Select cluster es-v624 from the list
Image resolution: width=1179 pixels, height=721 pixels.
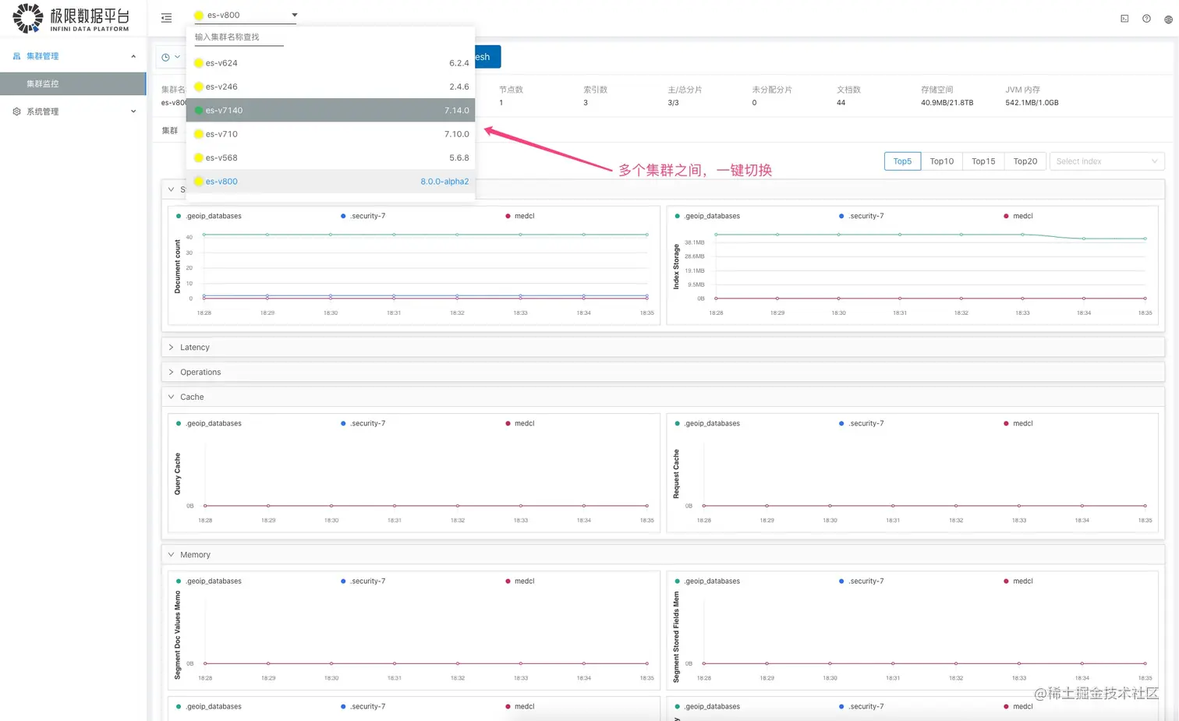tap(331, 63)
